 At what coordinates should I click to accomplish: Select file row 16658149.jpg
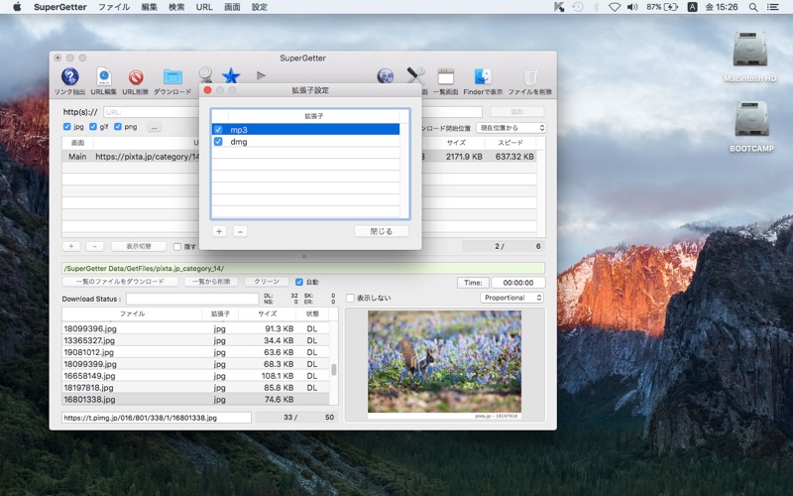pos(195,376)
